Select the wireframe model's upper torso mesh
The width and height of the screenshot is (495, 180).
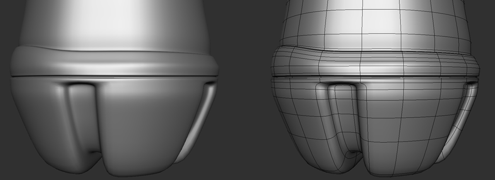(x=375, y=25)
